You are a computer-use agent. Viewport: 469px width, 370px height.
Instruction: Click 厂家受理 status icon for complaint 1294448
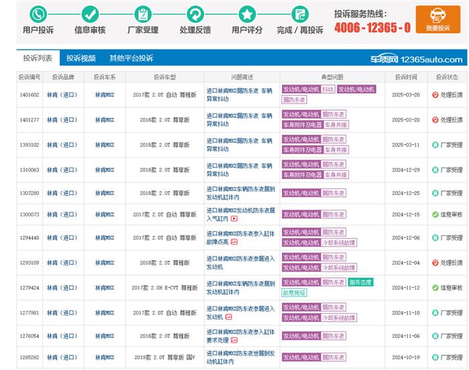coord(435,238)
